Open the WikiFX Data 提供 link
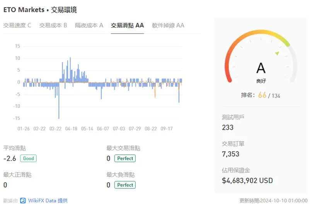Viewport: 310px width, 210px height. point(48,200)
